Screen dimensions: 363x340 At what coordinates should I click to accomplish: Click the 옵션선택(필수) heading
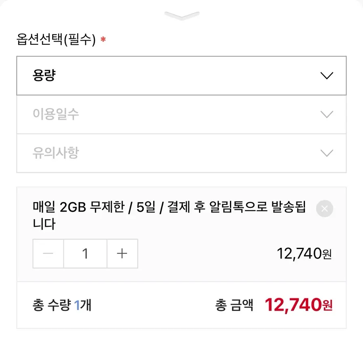point(56,39)
